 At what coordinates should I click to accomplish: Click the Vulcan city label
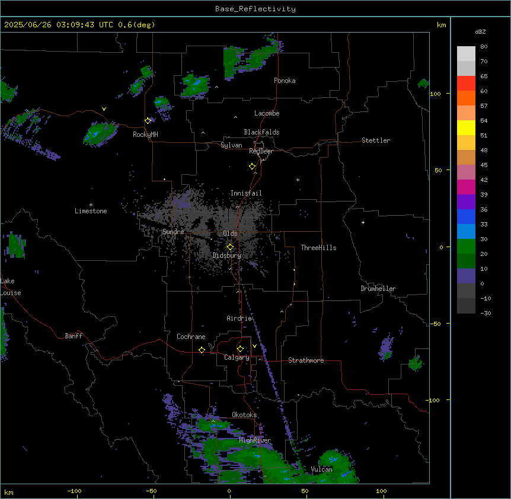click(321, 469)
